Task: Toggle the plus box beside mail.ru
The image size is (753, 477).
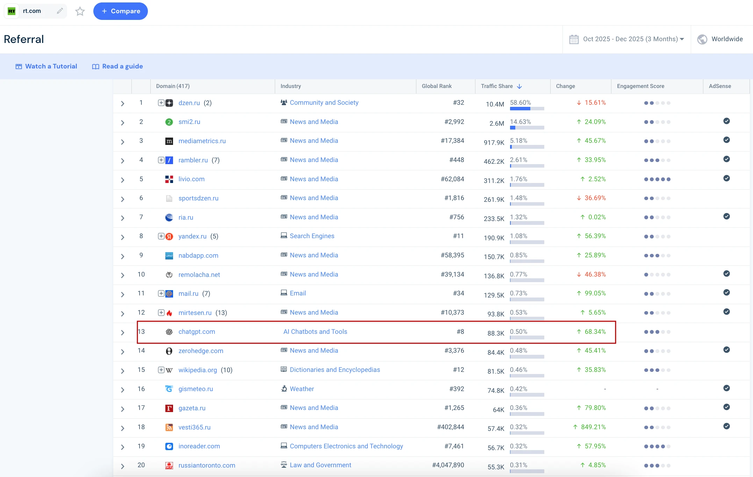Action: [x=161, y=293]
